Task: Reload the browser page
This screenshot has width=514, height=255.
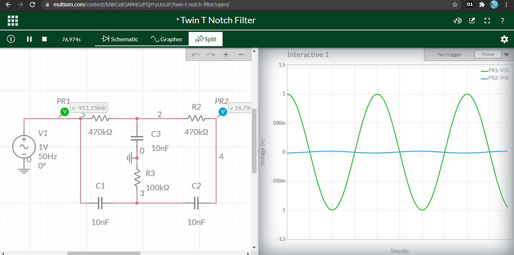Action: (32, 5)
